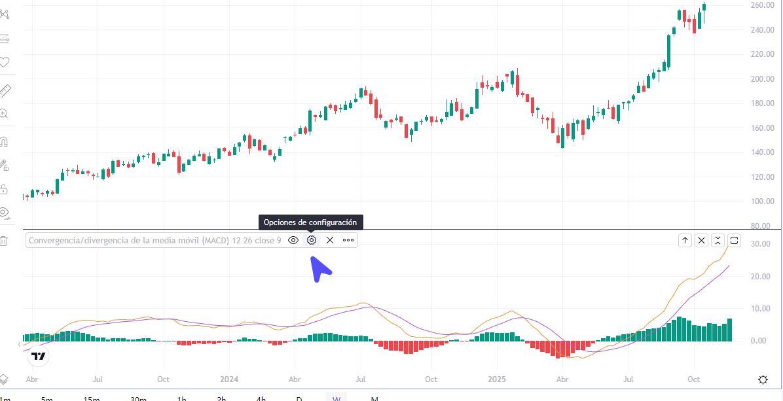Switch to the 15m timeframe
This screenshot has height=401, width=783.
(92, 398)
